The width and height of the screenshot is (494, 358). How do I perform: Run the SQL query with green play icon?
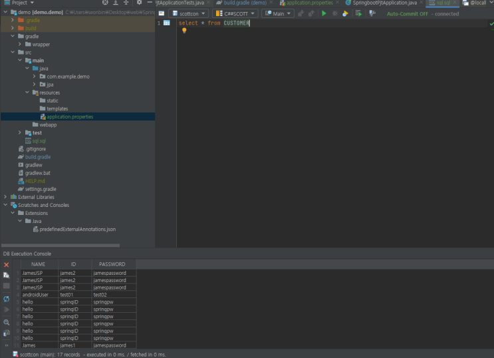pos(324,13)
